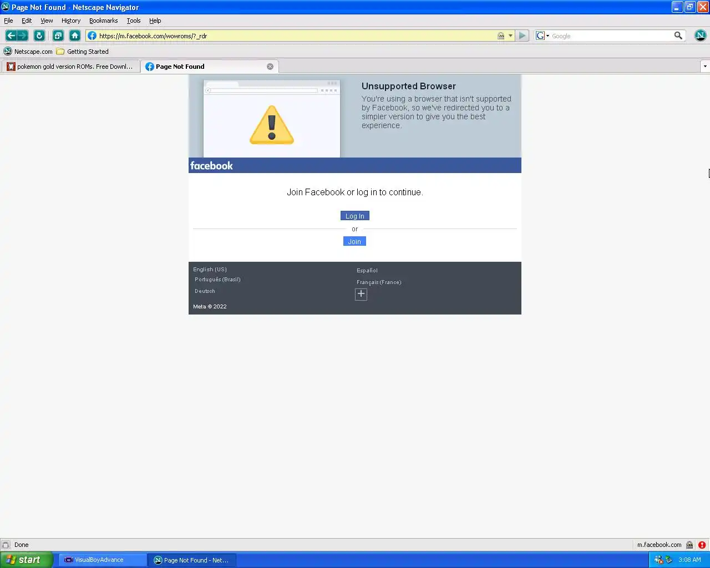Click the Netscape N throbber logo
This screenshot has height=568, width=710.
click(701, 35)
